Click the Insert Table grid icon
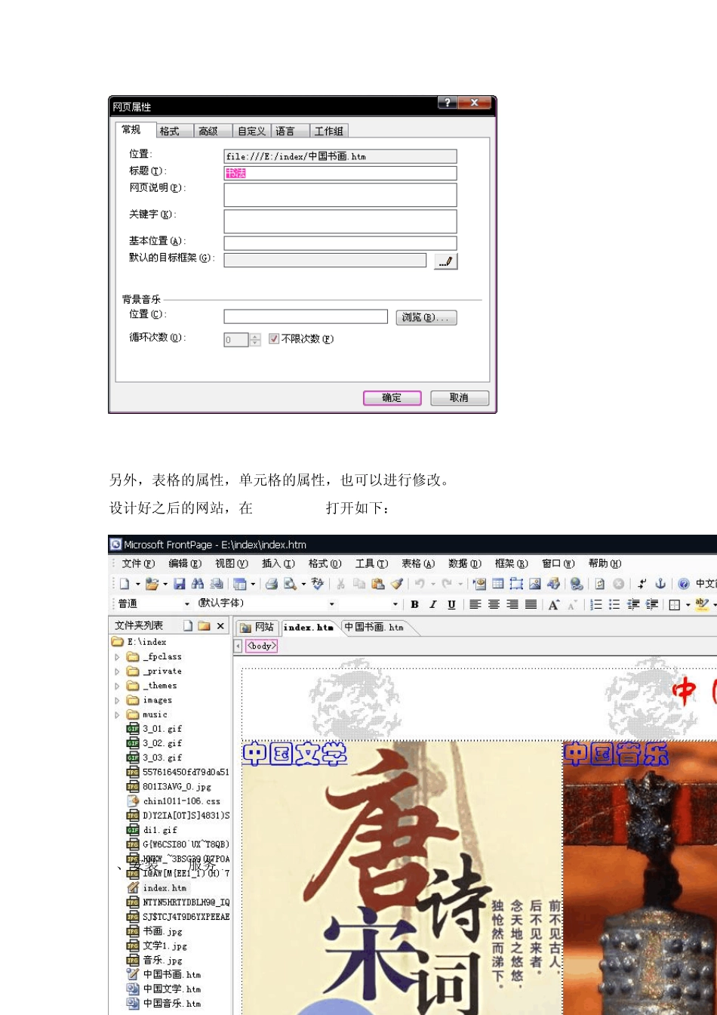This screenshot has height=1015, width=717. click(498, 584)
